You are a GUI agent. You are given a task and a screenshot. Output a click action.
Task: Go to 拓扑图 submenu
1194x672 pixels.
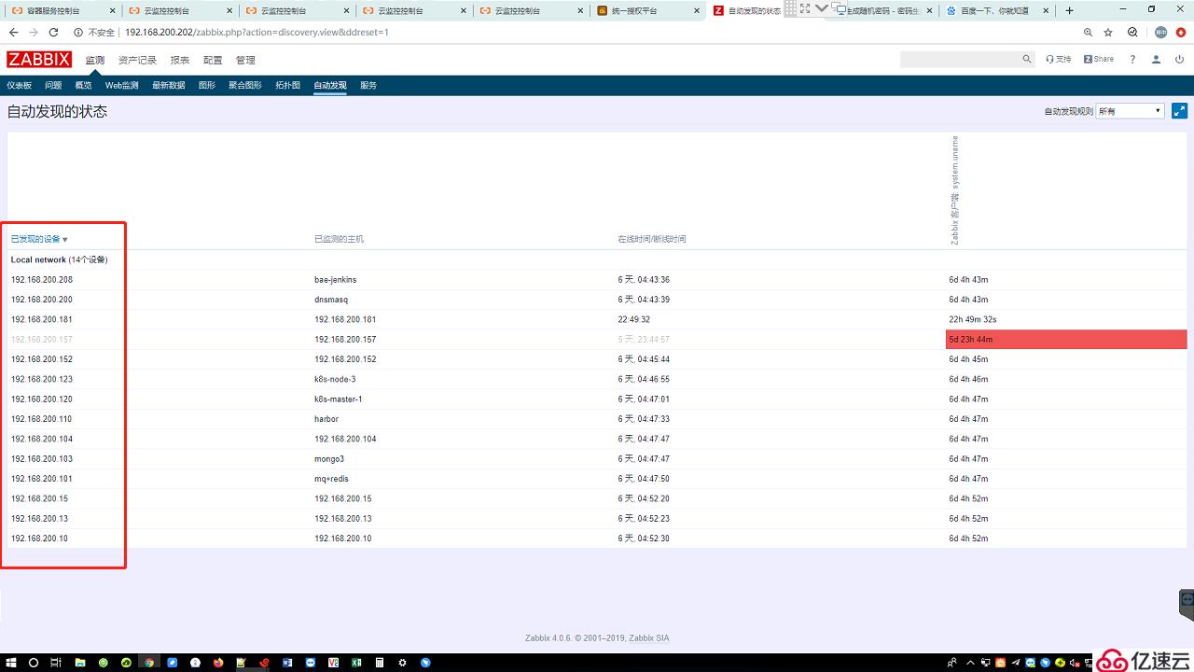(287, 85)
